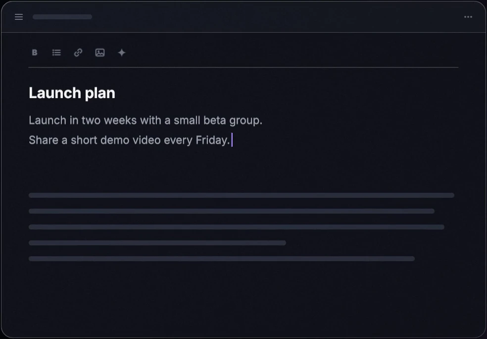Select the last skeleton placeholder line
This screenshot has width=487, height=339.
(221, 259)
